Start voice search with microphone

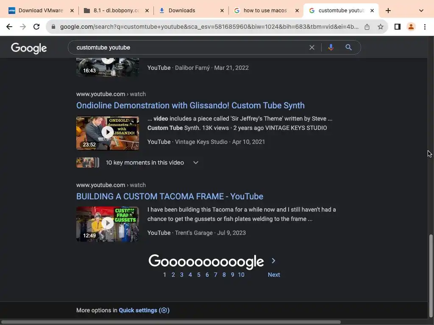[x=331, y=47]
